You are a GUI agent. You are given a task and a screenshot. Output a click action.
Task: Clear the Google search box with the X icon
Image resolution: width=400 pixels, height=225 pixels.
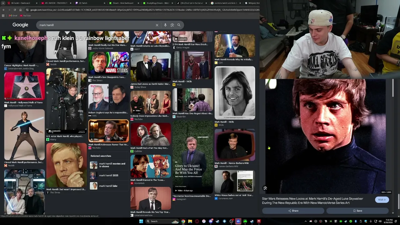pyautogui.click(x=157, y=25)
